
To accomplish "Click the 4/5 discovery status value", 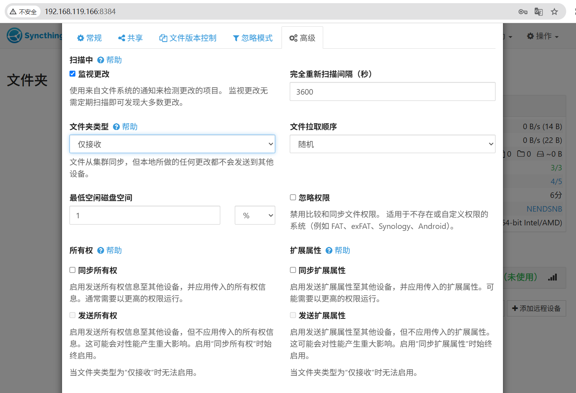I will point(556,181).
